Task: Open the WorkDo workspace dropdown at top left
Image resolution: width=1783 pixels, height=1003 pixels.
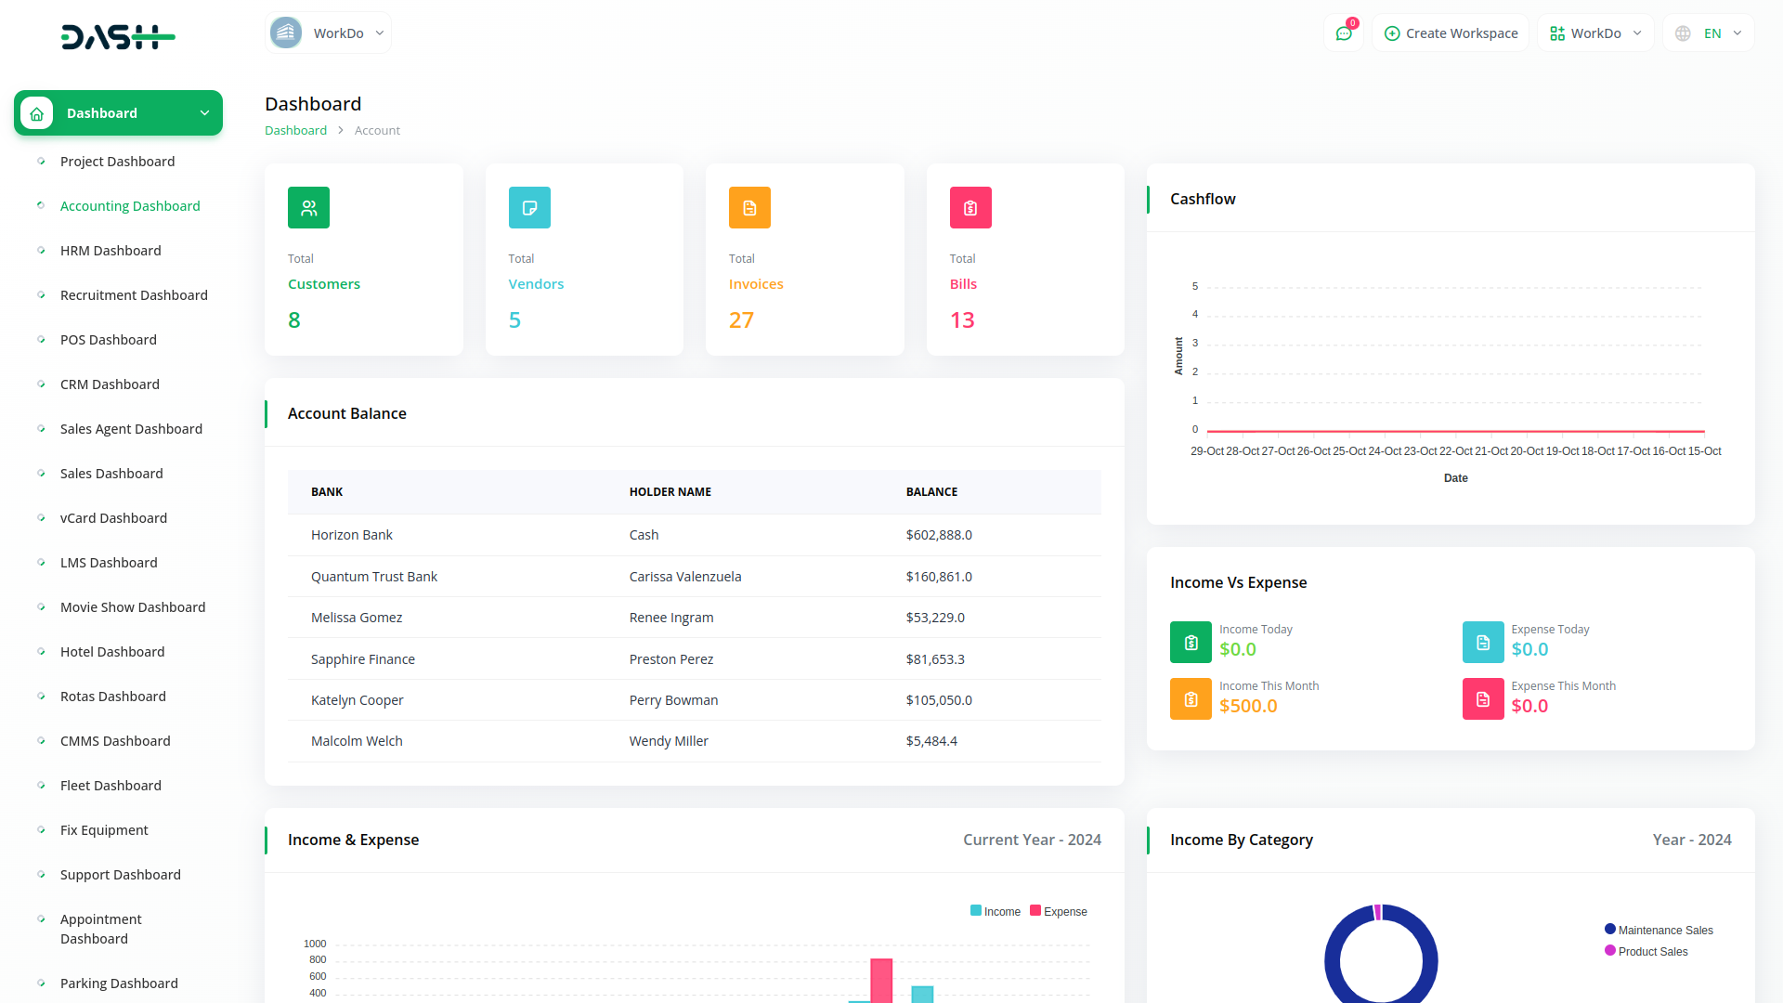Action: [x=328, y=33]
